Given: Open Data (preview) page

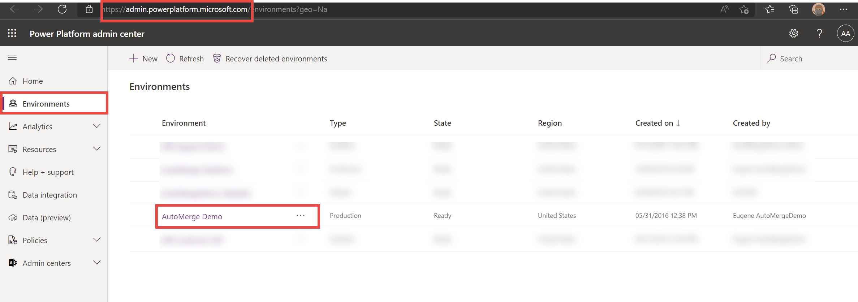Looking at the screenshot, I should tap(47, 218).
